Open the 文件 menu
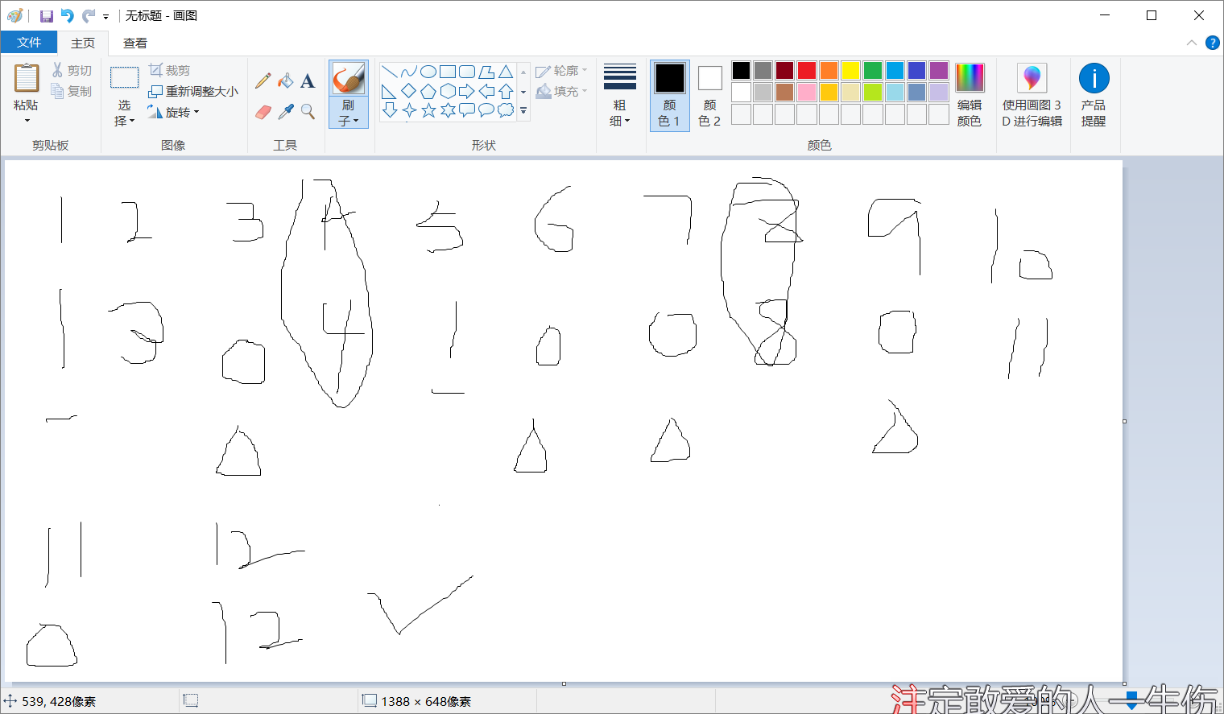The width and height of the screenshot is (1224, 714). click(x=29, y=42)
